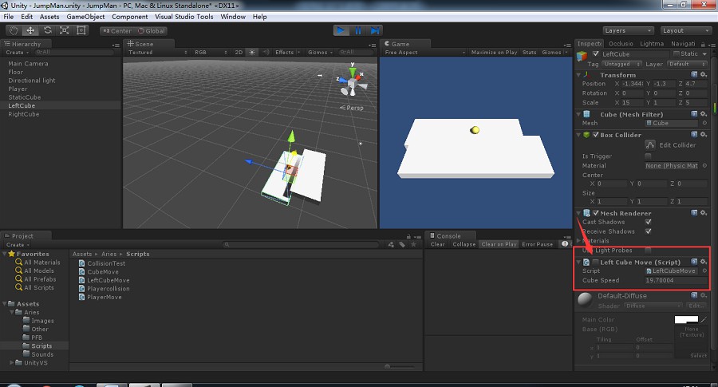
Task: Open scene Textured draw mode dropdown
Action: point(157,52)
